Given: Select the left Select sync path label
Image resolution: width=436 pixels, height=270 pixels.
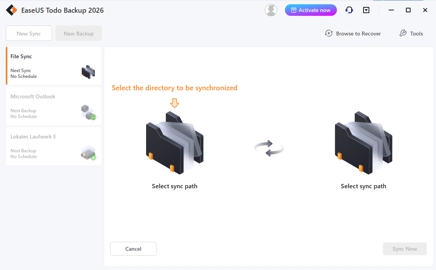Looking at the screenshot, I should 174,186.
